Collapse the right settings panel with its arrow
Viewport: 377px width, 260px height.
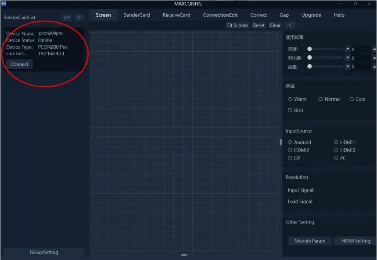[x=290, y=25]
